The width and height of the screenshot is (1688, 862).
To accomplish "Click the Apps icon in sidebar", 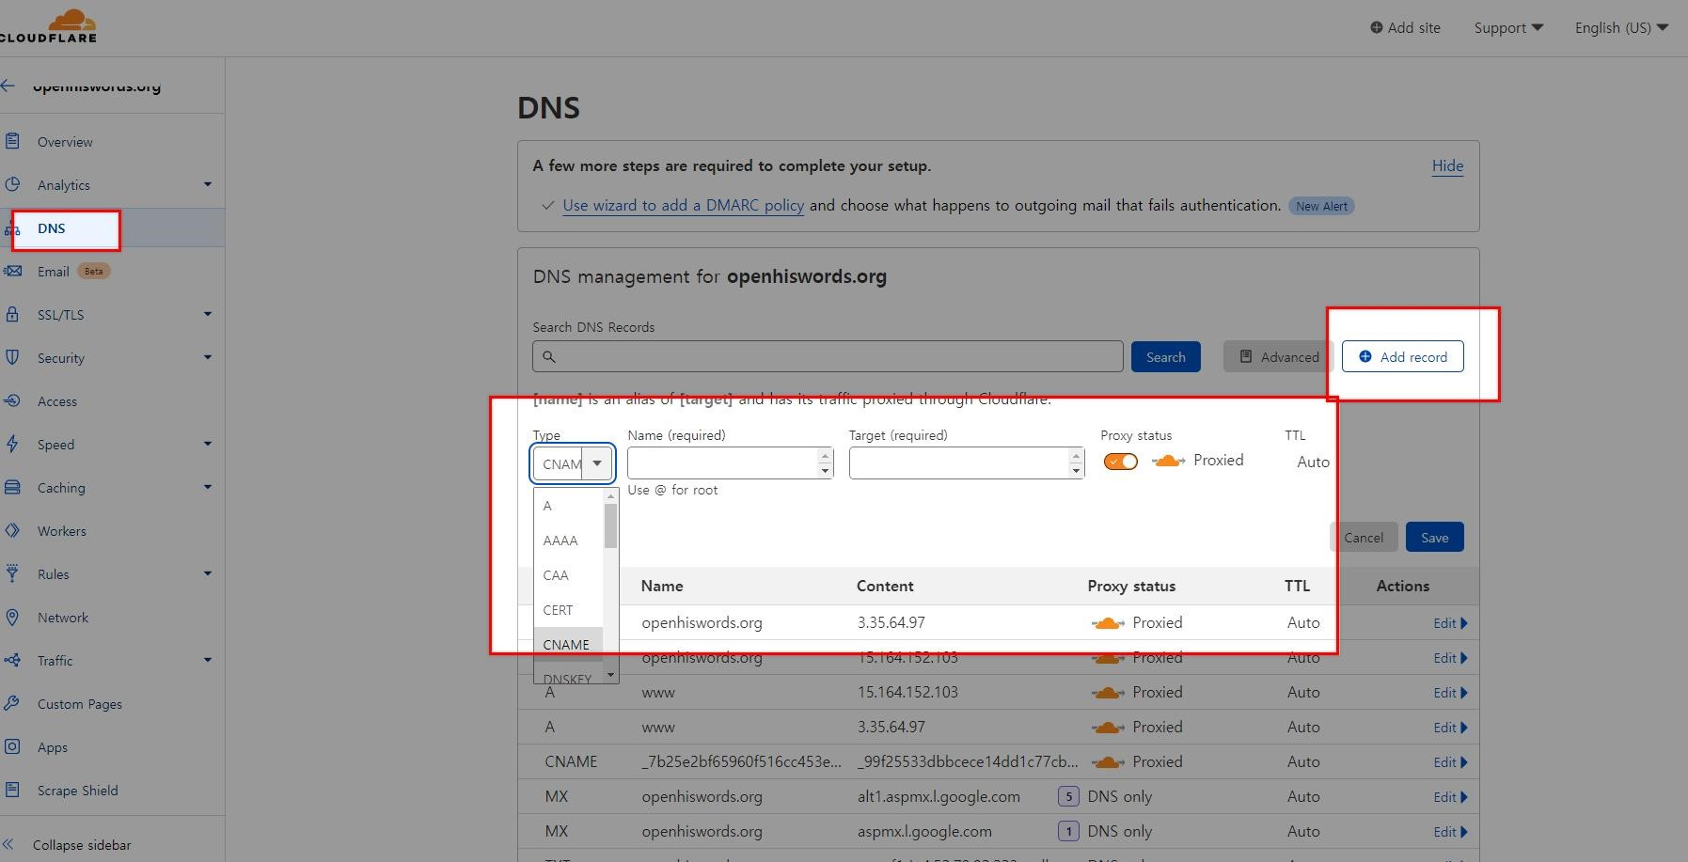I will point(12,747).
